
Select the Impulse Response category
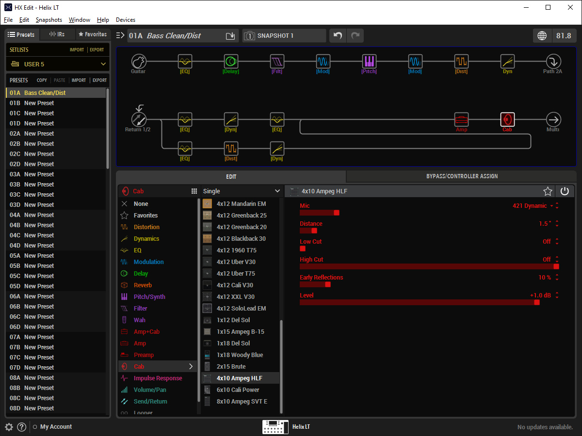coord(158,378)
